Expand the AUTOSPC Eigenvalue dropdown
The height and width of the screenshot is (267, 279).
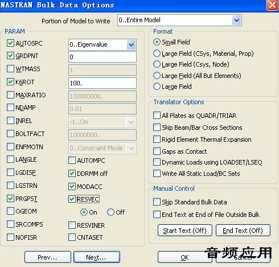point(132,45)
